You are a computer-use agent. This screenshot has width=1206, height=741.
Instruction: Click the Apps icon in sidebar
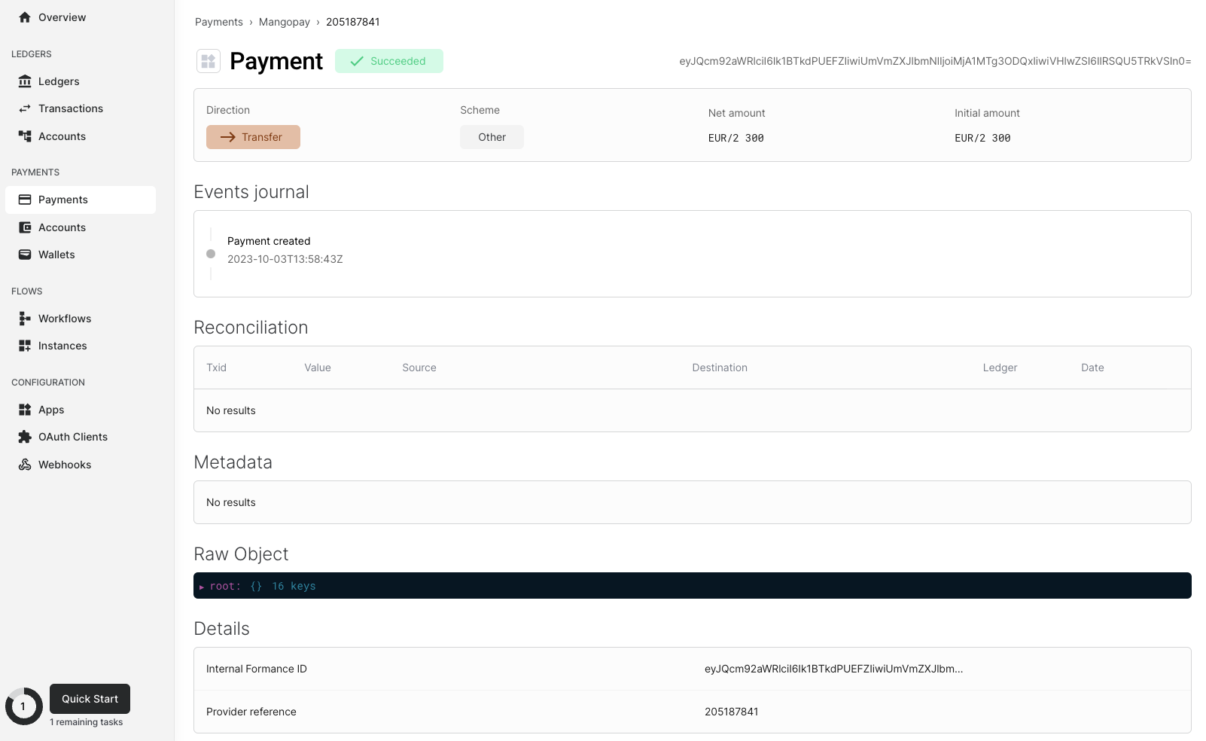[x=25, y=410]
